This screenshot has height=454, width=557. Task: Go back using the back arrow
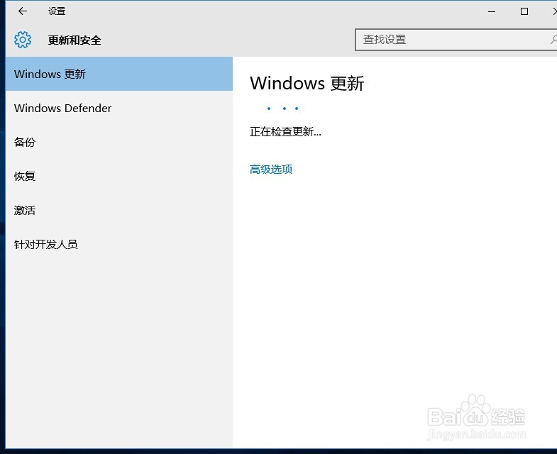23,11
